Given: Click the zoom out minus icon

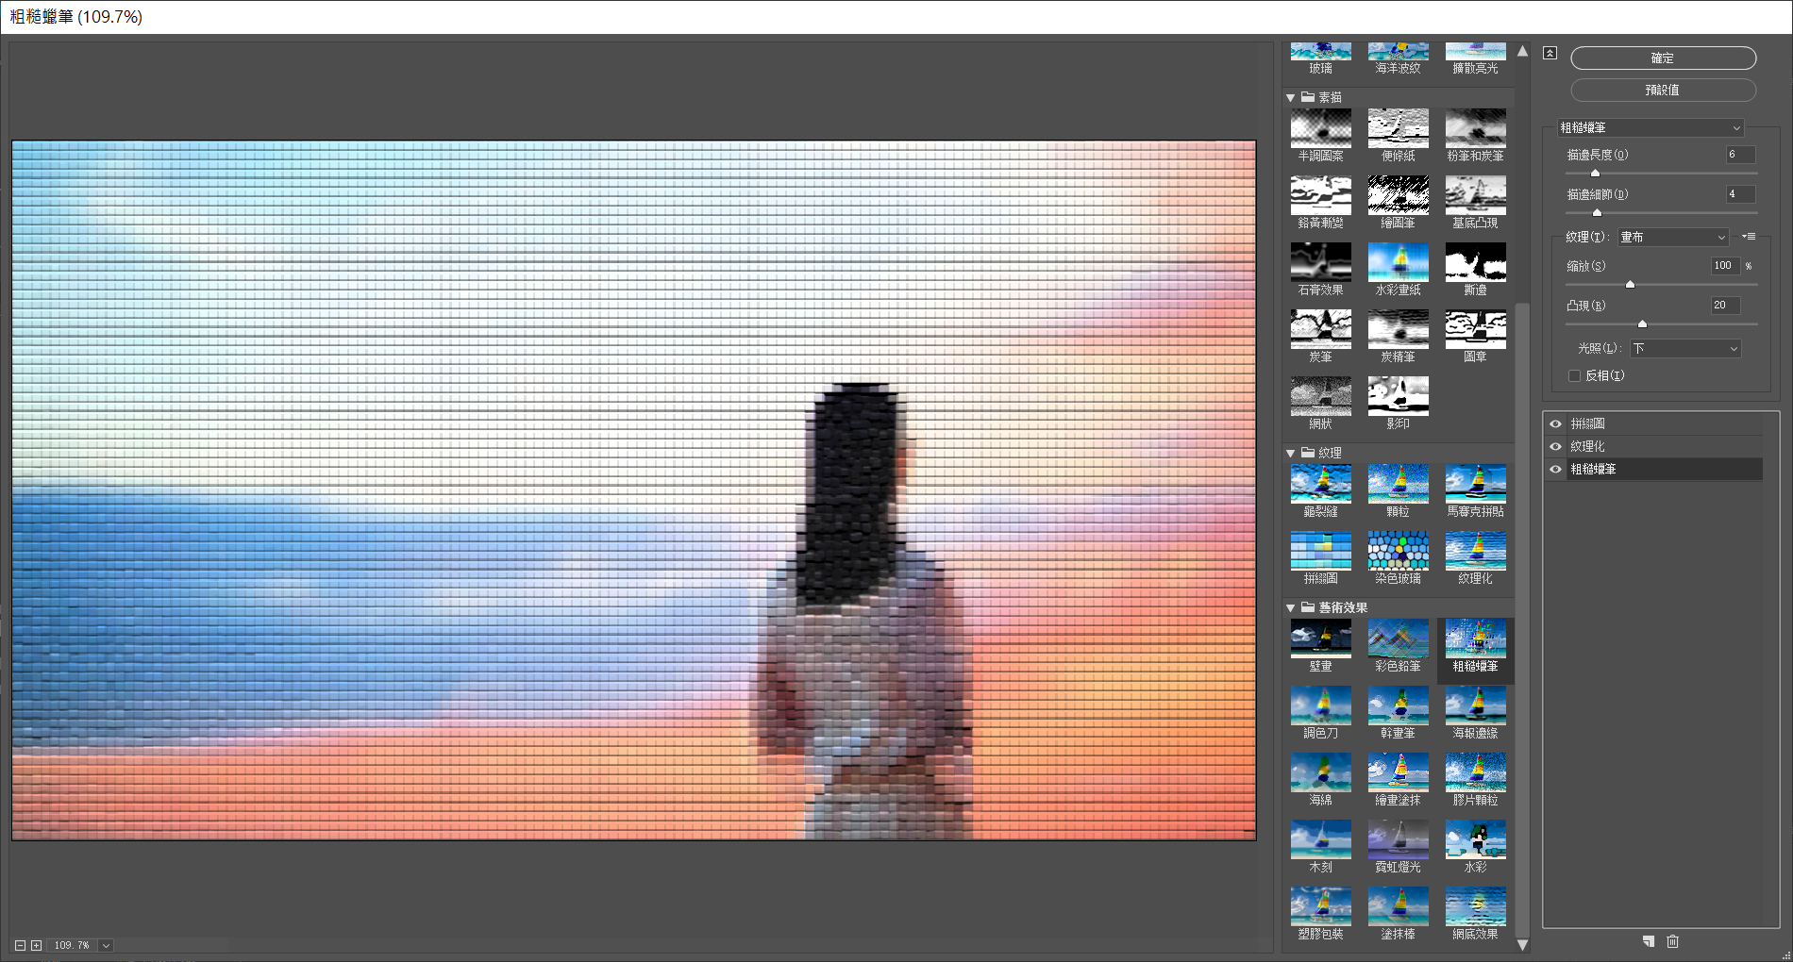Looking at the screenshot, I should (20, 945).
